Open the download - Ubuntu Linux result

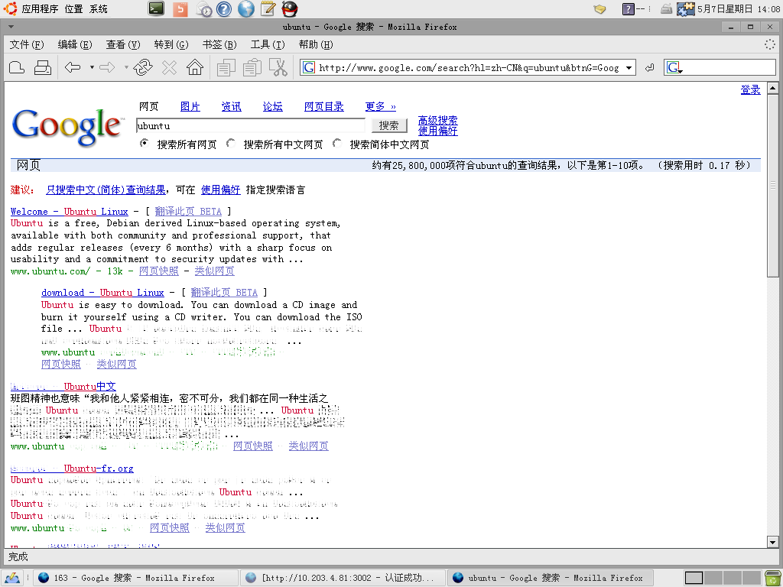point(103,293)
